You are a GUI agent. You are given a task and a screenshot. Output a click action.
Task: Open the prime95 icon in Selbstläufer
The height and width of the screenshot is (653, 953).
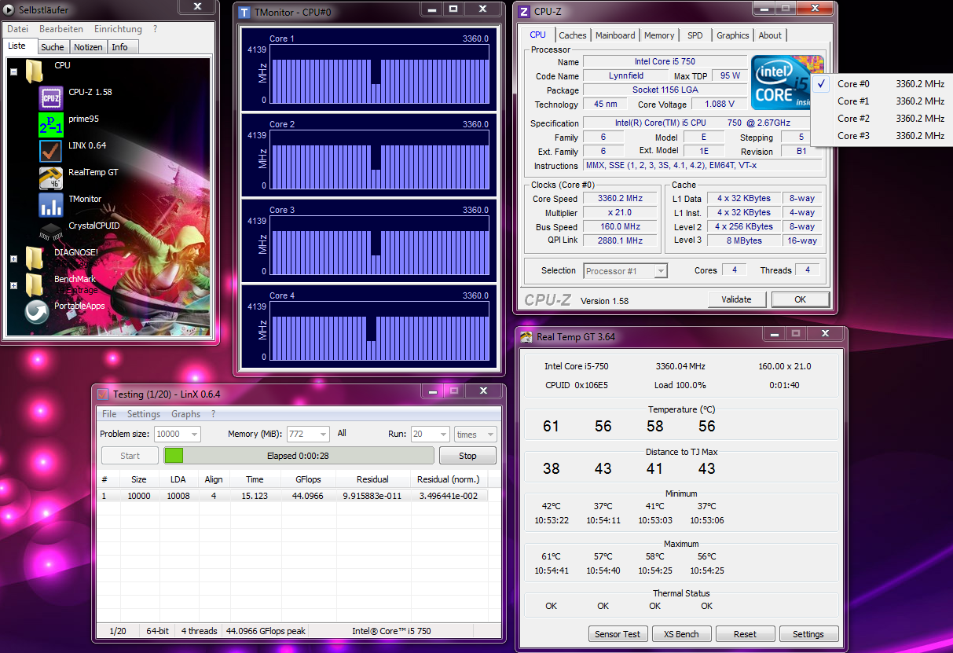click(51, 125)
